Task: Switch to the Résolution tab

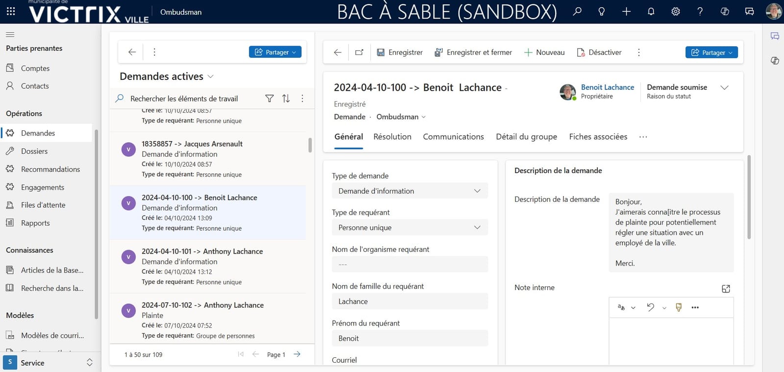Action: [x=392, y=137]
